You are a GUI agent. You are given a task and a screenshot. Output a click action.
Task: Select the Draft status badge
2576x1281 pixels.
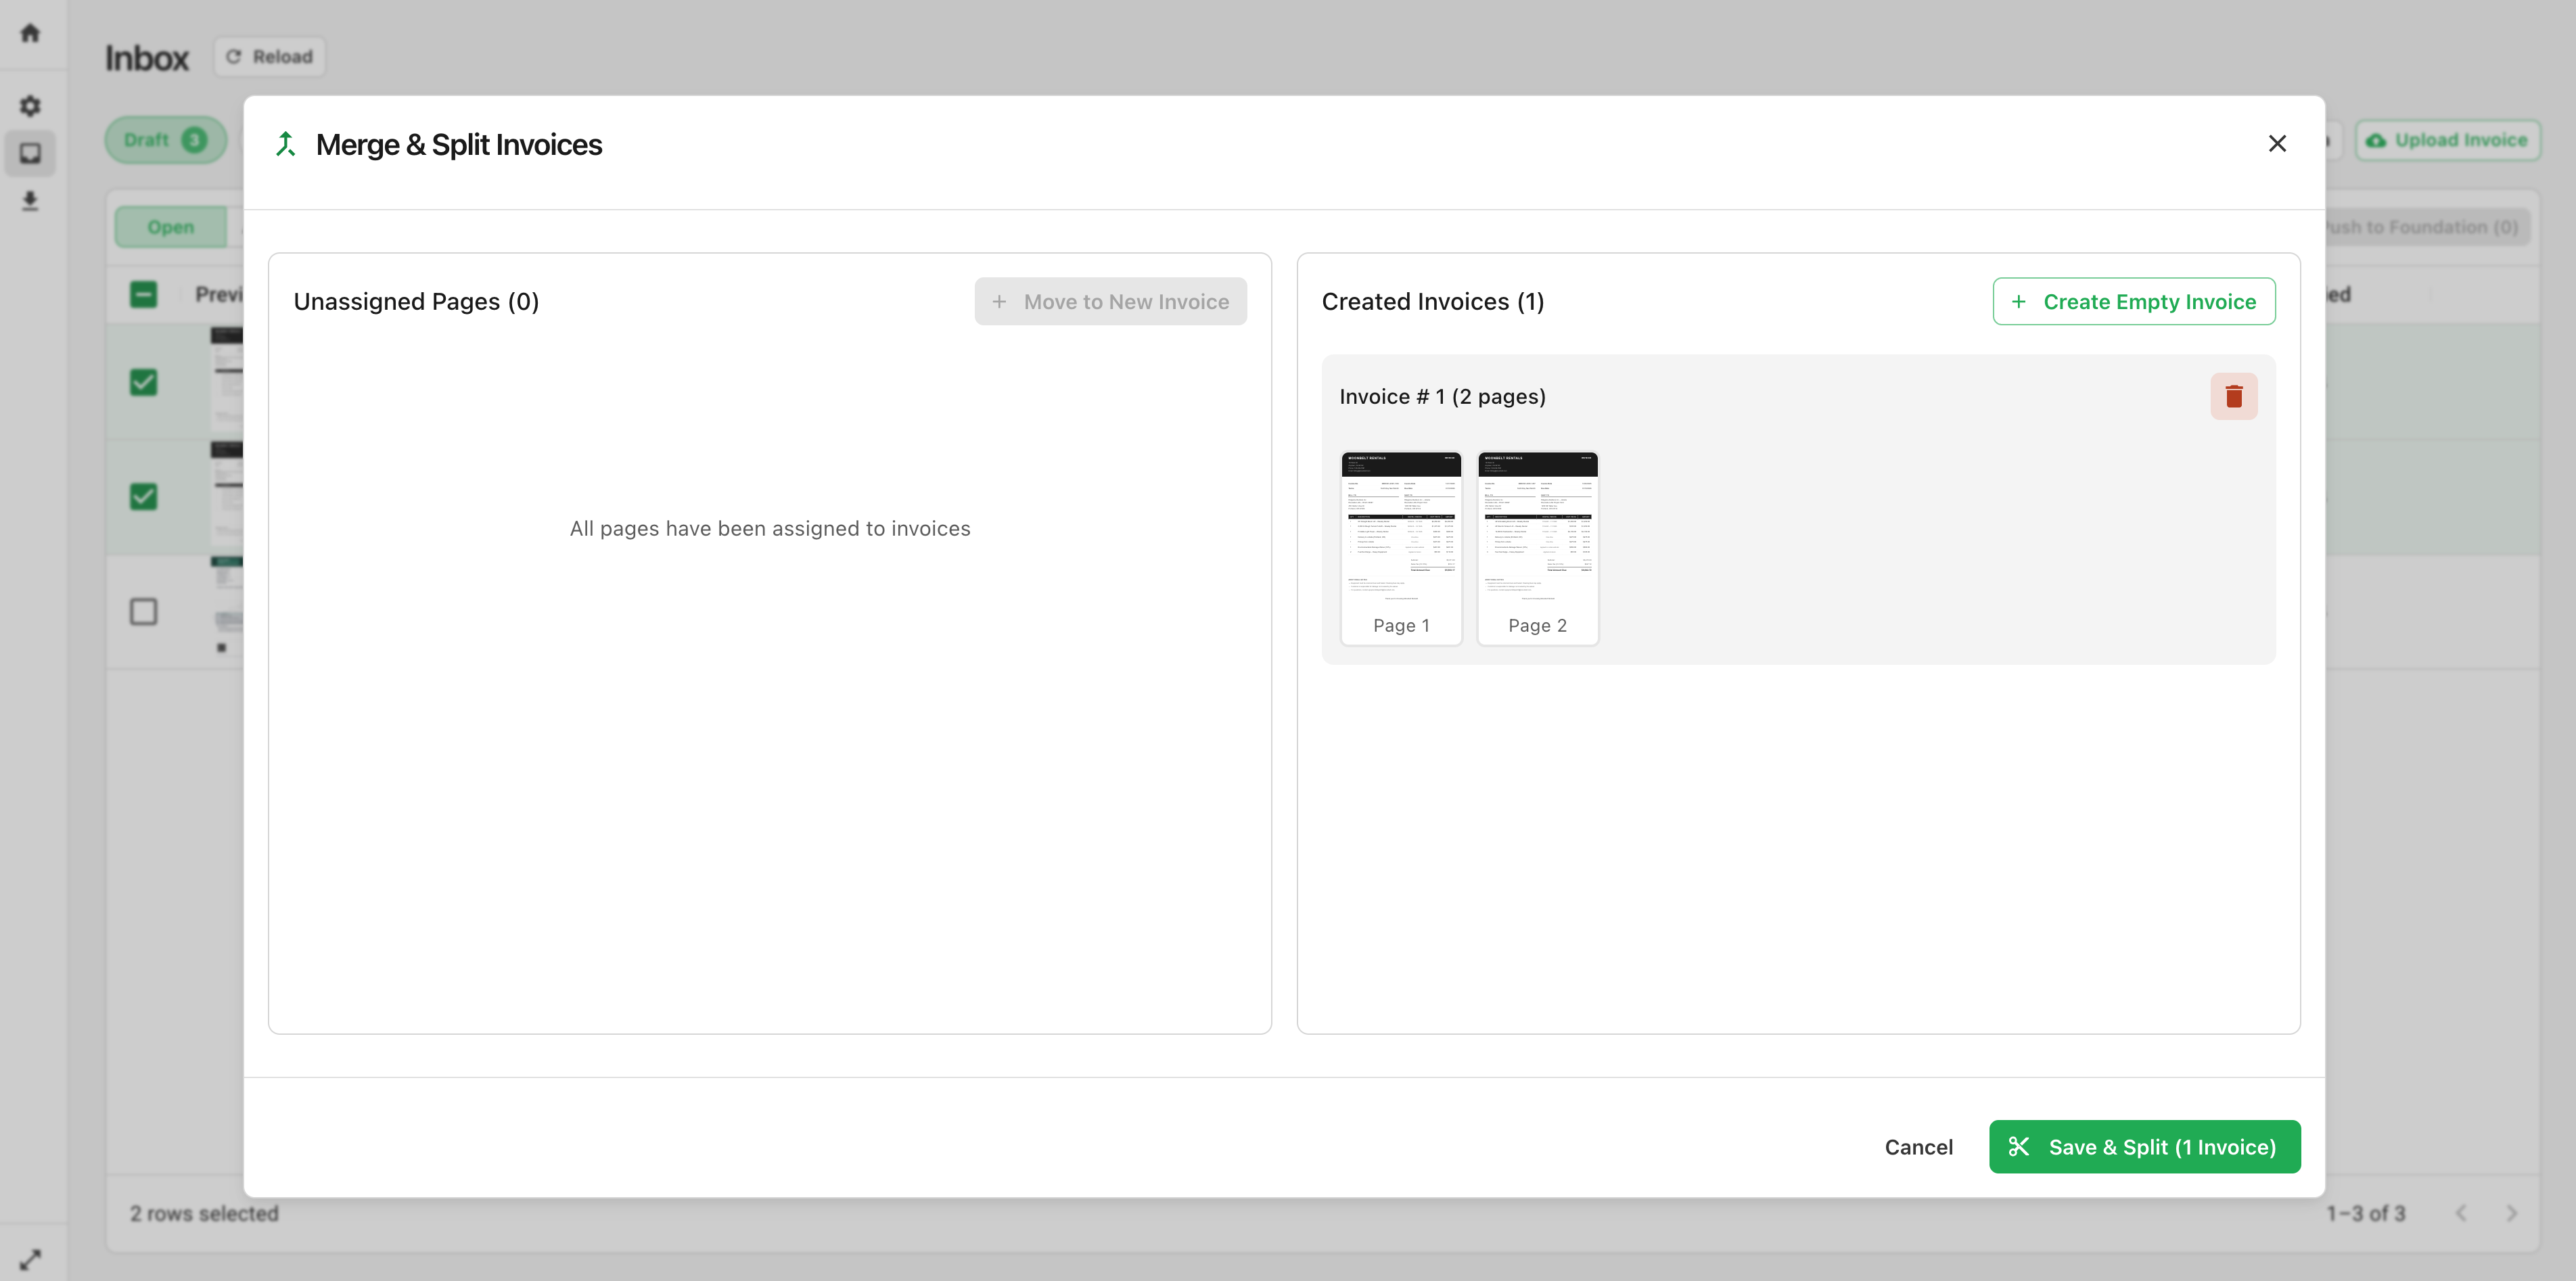pos(165,139)
